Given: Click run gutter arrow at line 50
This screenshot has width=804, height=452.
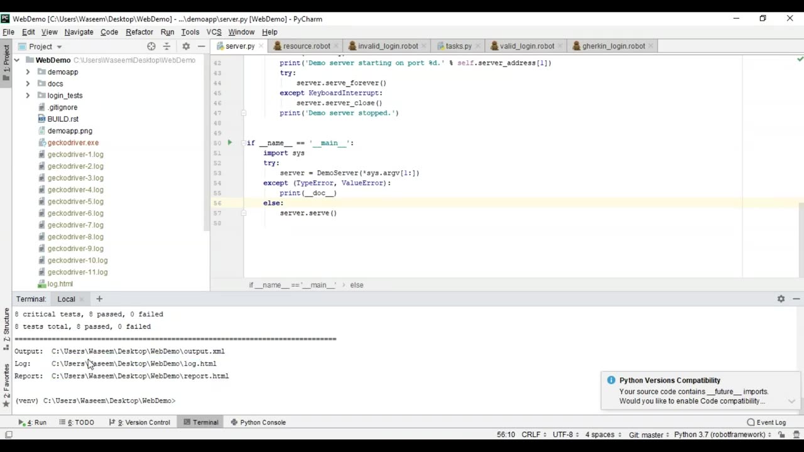Looking at the screenshot, I should 229,143.
